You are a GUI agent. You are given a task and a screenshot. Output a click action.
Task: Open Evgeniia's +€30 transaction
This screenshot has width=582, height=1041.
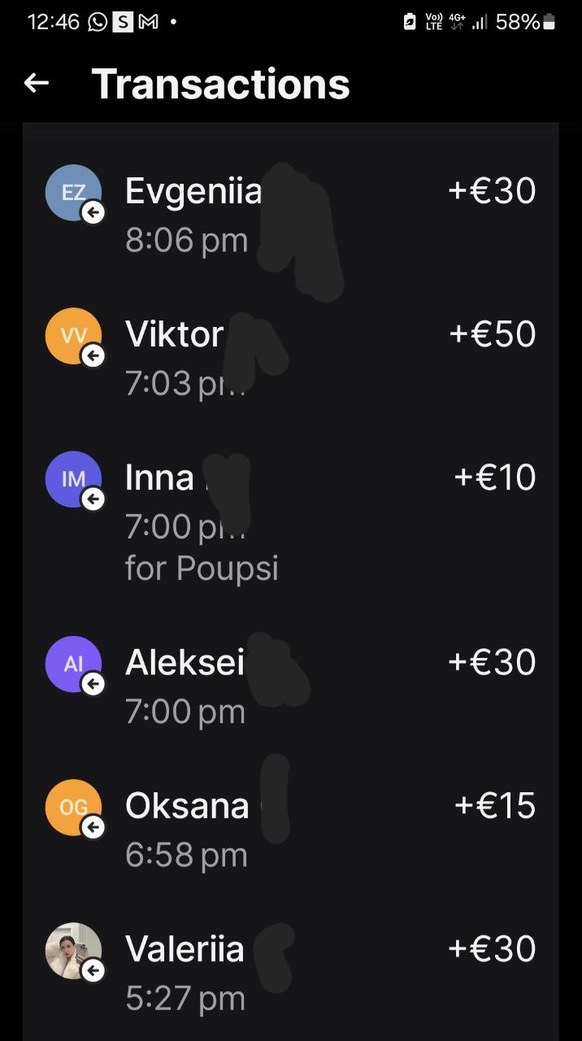(492, 191)
